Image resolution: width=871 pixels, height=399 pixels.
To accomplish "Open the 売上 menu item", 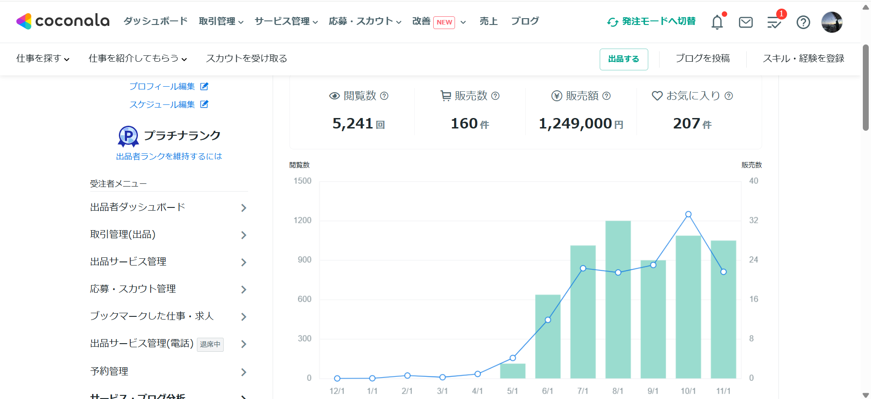I will [x=489, y=21].
